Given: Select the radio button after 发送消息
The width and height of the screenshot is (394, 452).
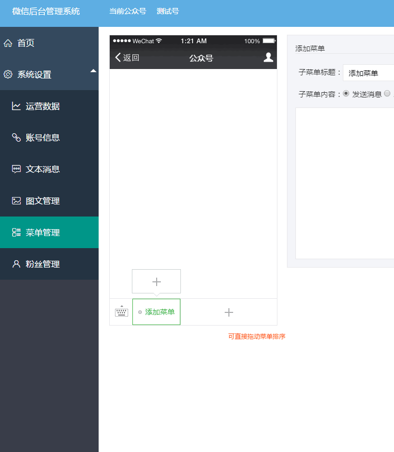Looking at the screenshot, I should point(387,94).
